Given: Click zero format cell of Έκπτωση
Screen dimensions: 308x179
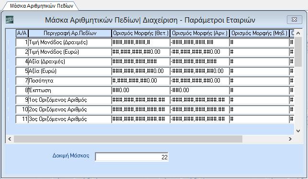Looking at the screenshot, I should click(259, 90).
